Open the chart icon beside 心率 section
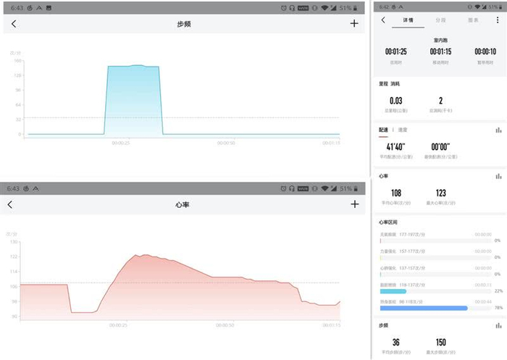507x360 pixels. (498, 176)
